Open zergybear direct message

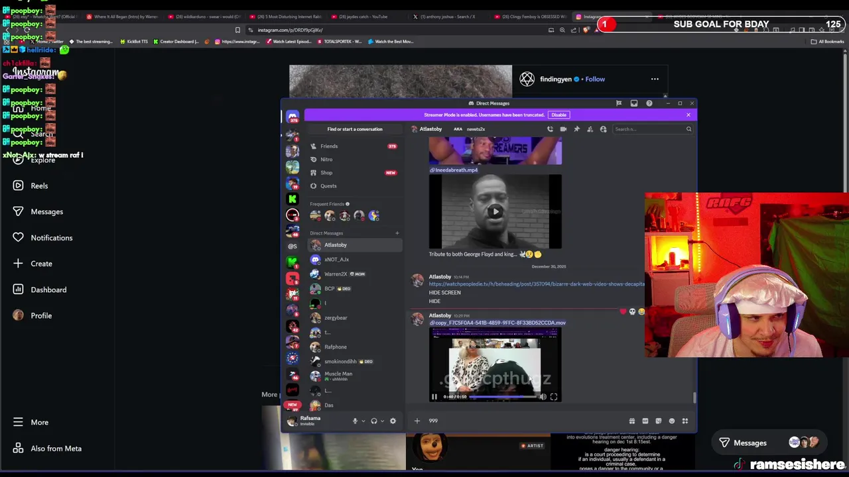pyautogui.click(x=354, y=318)
